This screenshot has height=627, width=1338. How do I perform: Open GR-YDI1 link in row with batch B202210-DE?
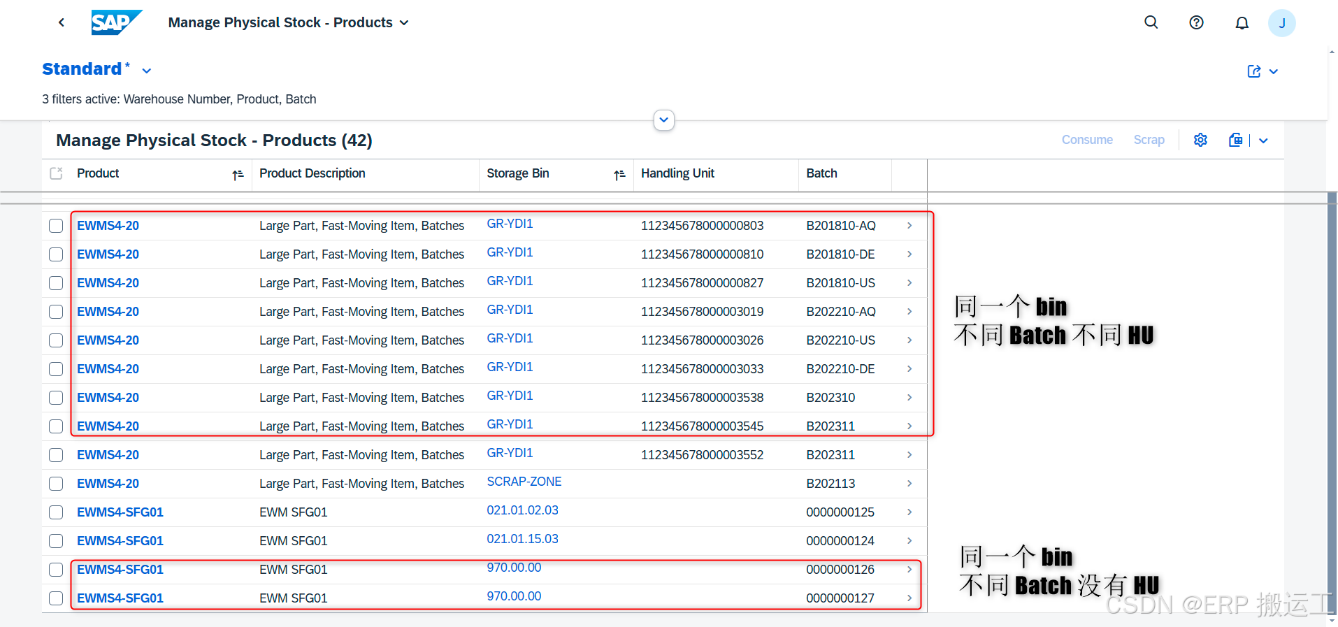(510, 367)
